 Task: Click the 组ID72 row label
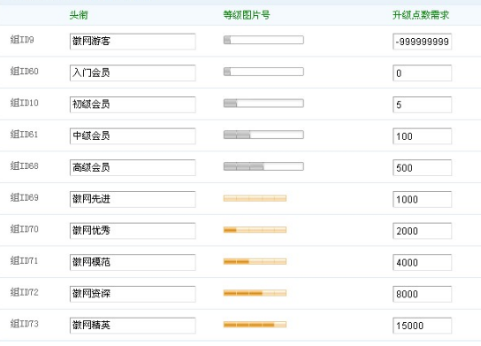24,292
